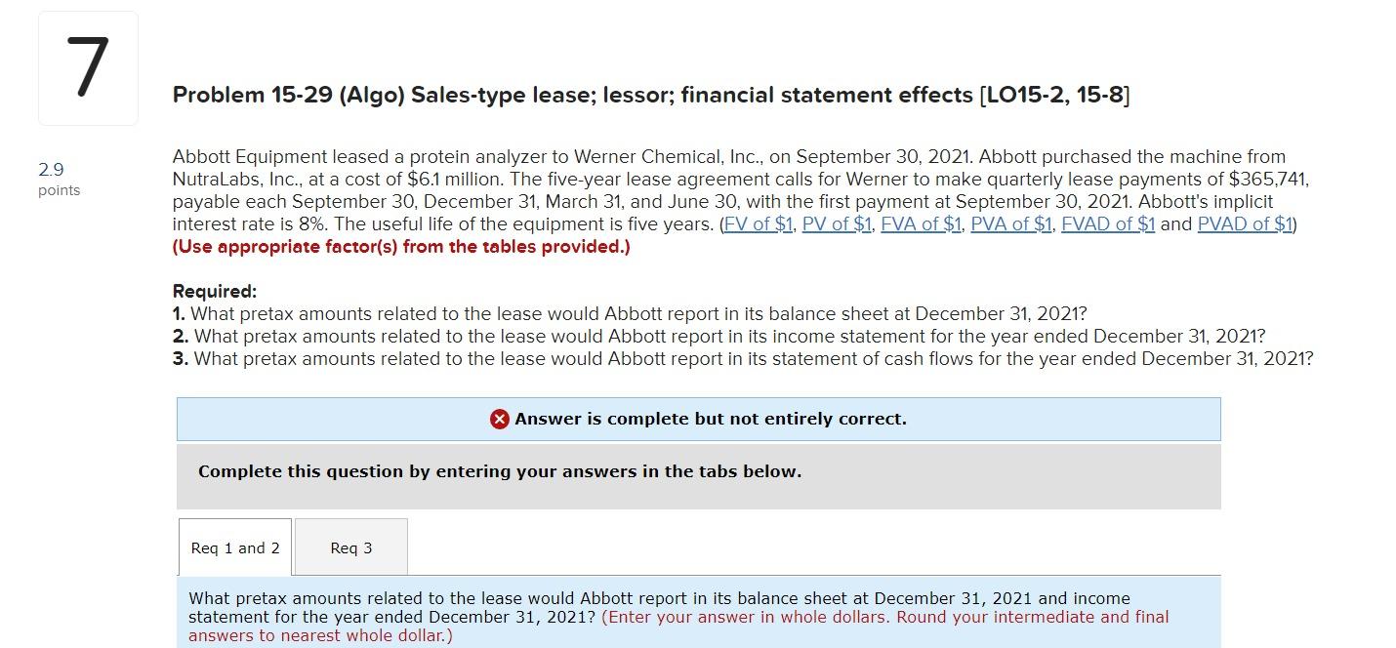This screenshot has height=648, width=1396.
Task: Click the answer completeness status banner
Action: click(698, 419)
